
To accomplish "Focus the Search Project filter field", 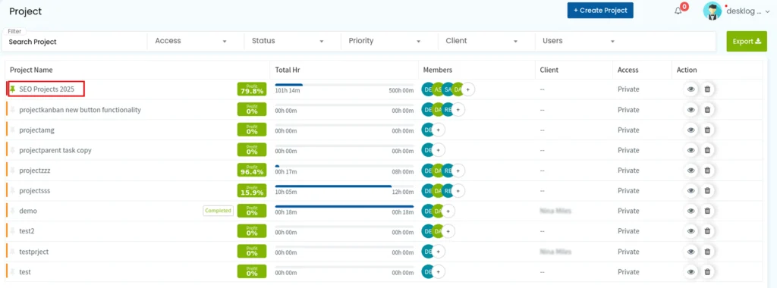I will click(75, 42).
